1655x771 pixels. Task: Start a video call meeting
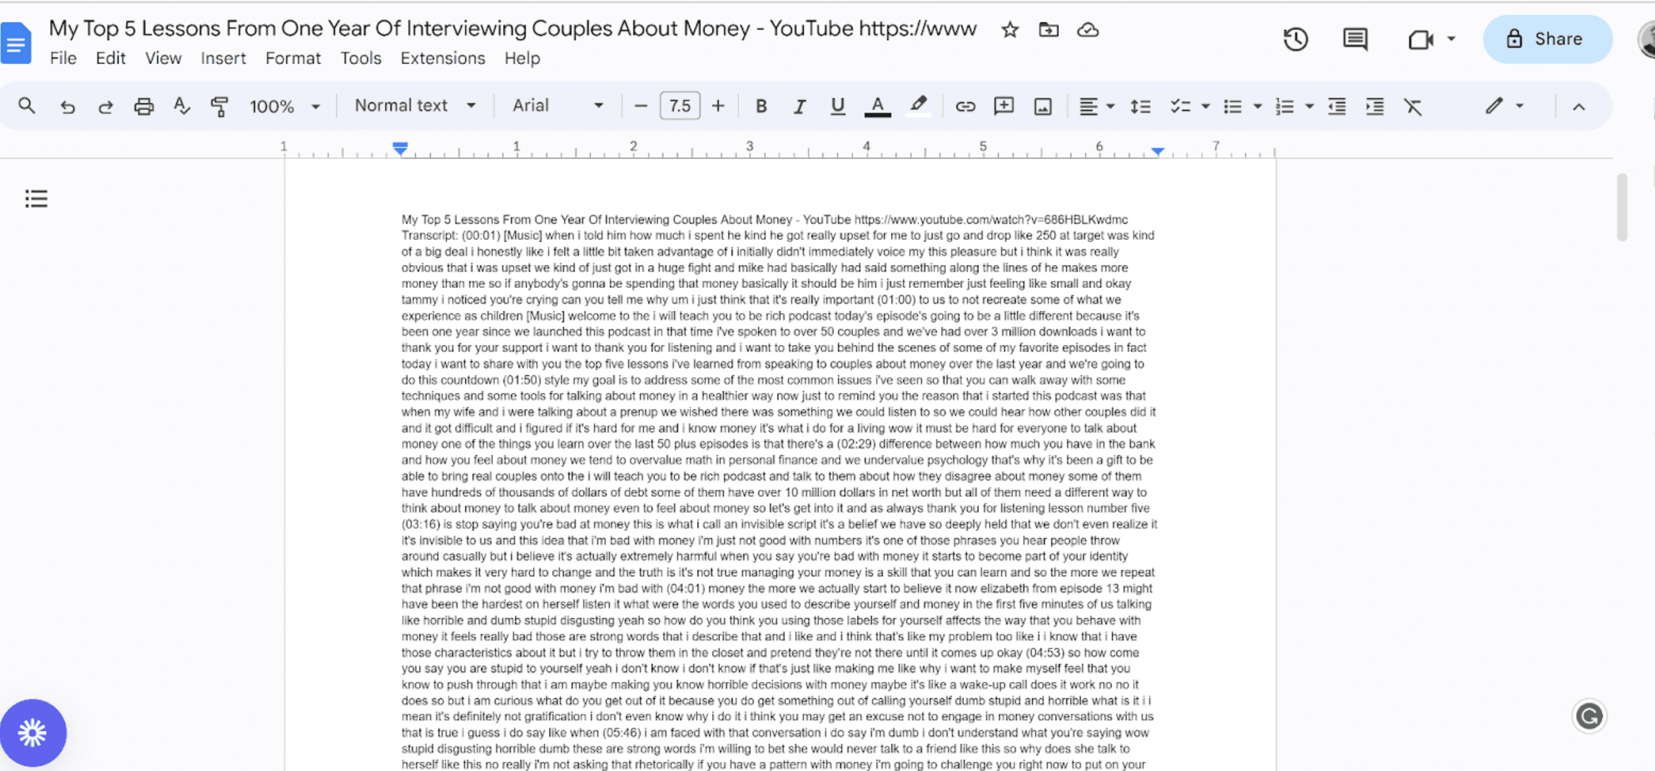(x=1420, y=39)
